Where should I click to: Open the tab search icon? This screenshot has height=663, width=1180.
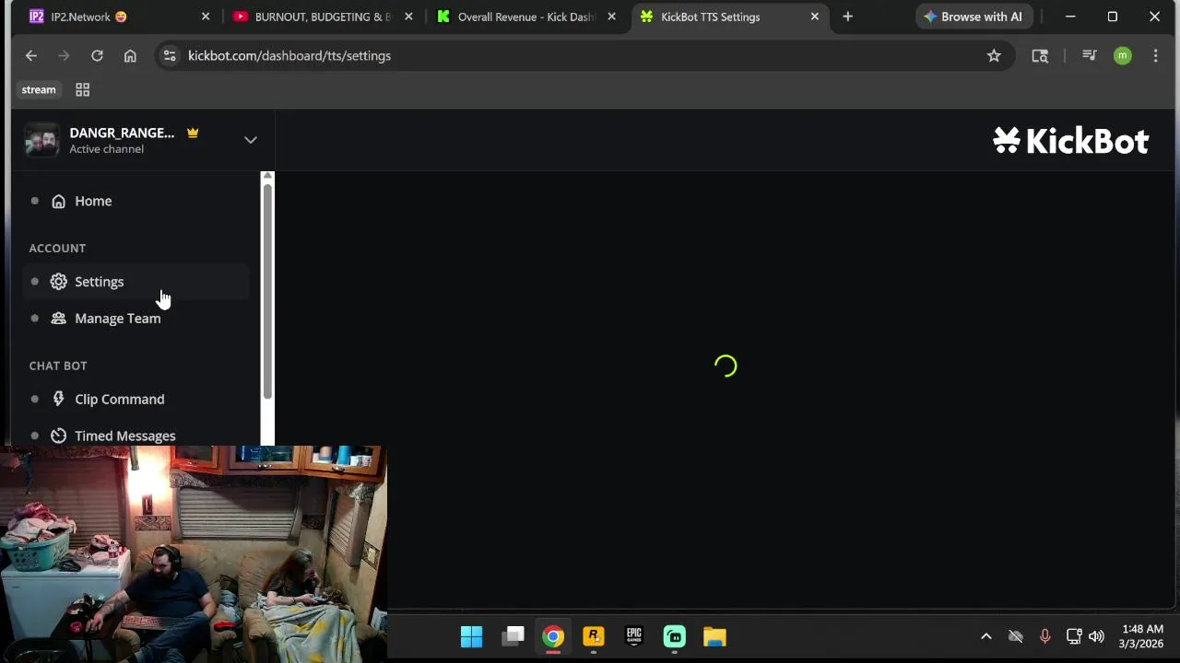click(x=1040, y=56)
